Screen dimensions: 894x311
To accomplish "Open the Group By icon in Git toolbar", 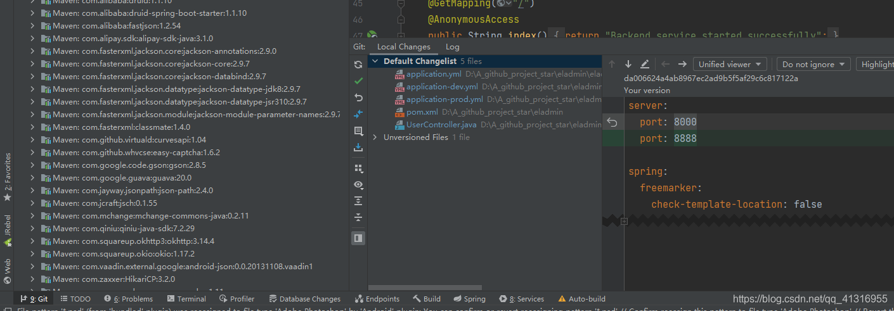I will (x=358, y=168).
